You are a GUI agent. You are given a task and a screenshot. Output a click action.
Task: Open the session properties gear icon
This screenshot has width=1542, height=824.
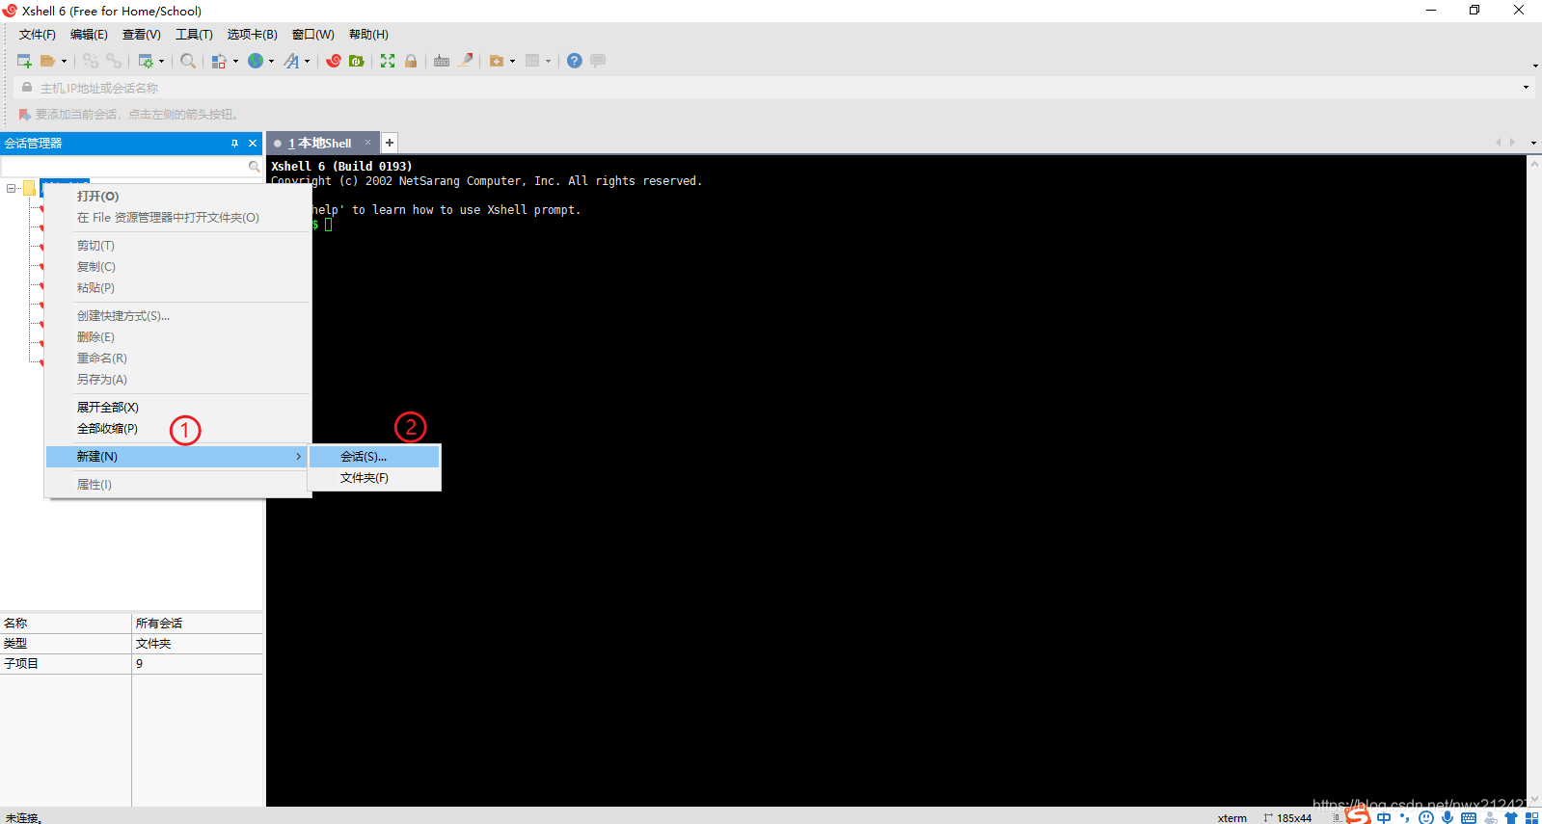146,61
